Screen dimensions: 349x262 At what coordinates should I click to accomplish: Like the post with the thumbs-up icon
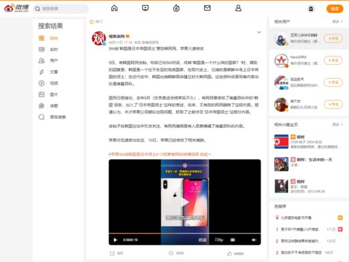click(x=229, y=253)
